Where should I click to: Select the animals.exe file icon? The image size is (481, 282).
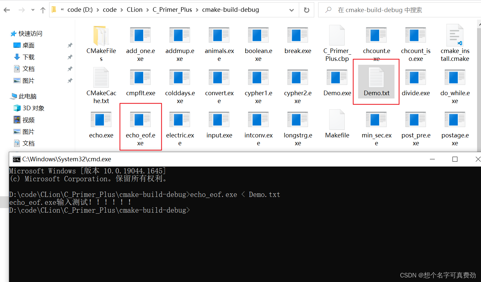click(219, 35)
